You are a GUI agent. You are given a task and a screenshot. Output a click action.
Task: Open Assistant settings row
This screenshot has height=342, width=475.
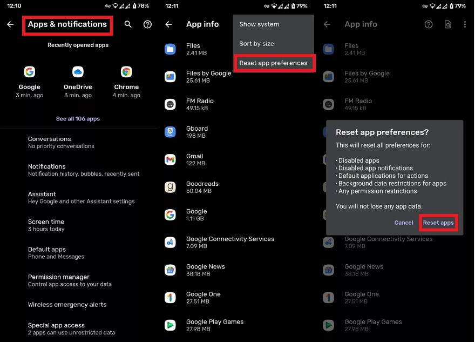pos(78,198)
